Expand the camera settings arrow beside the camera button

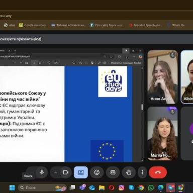coord(55,172)
